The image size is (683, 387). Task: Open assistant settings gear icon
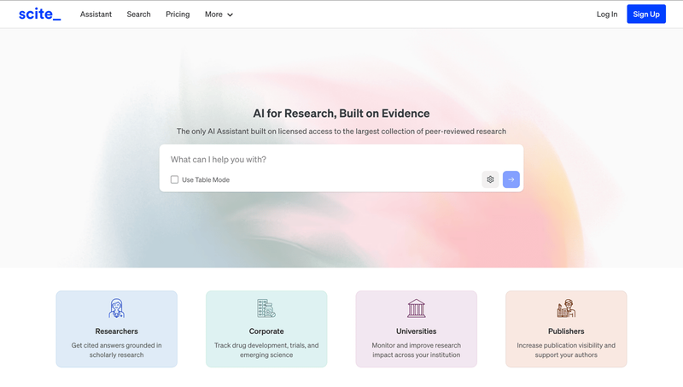pos(490,179)
